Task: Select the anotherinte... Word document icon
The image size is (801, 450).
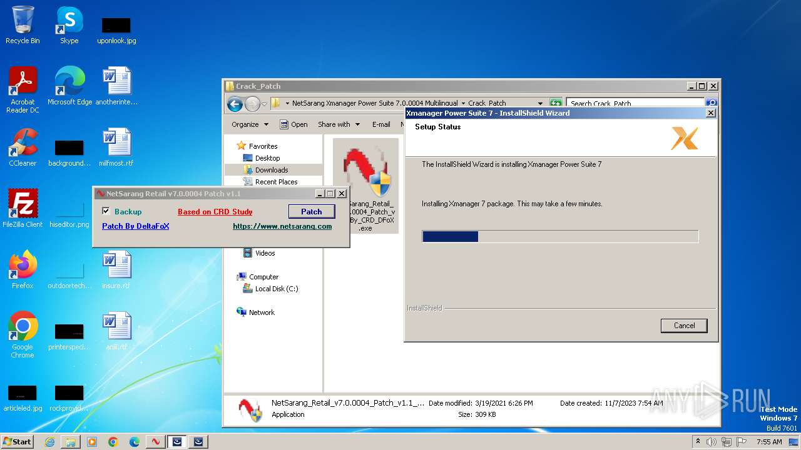Action: pos(116,86)
